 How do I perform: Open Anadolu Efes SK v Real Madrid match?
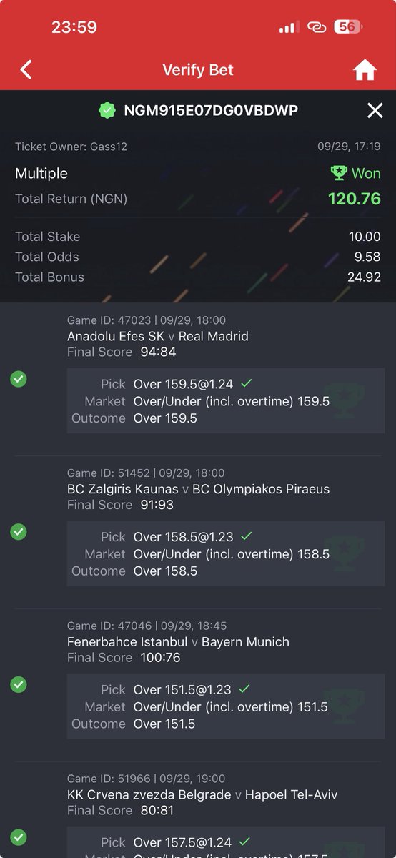click(158, 336)
